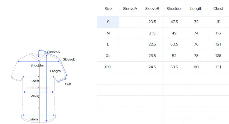Click the Size column header cell

108,9
